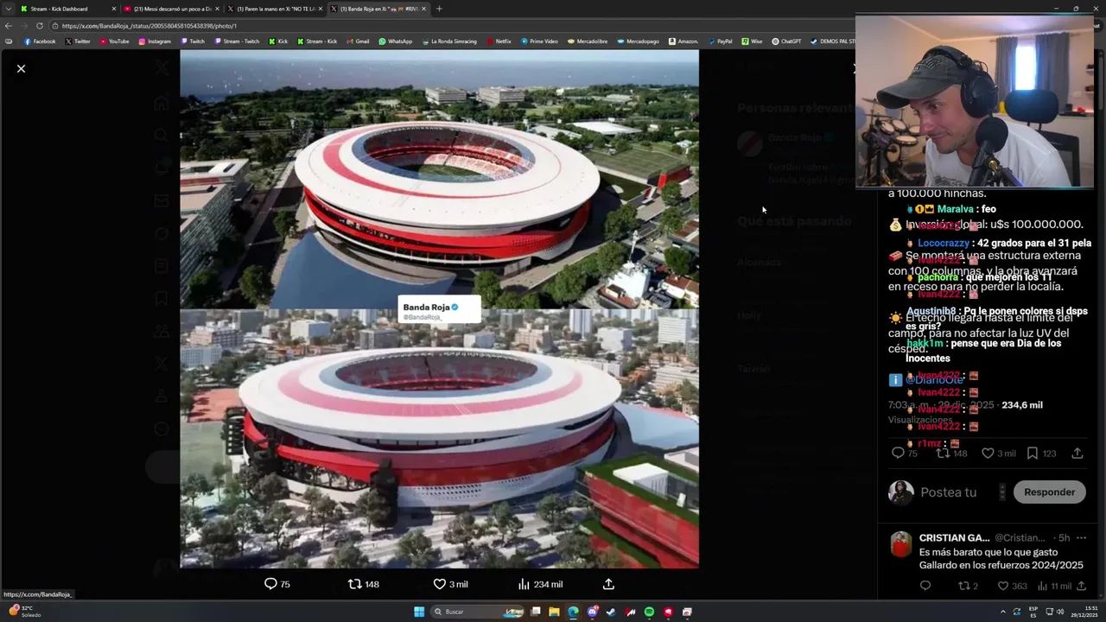Expand the system tray hidden icons chevron
This screenshot has height=622, width=1106.
pos(1003,612)
